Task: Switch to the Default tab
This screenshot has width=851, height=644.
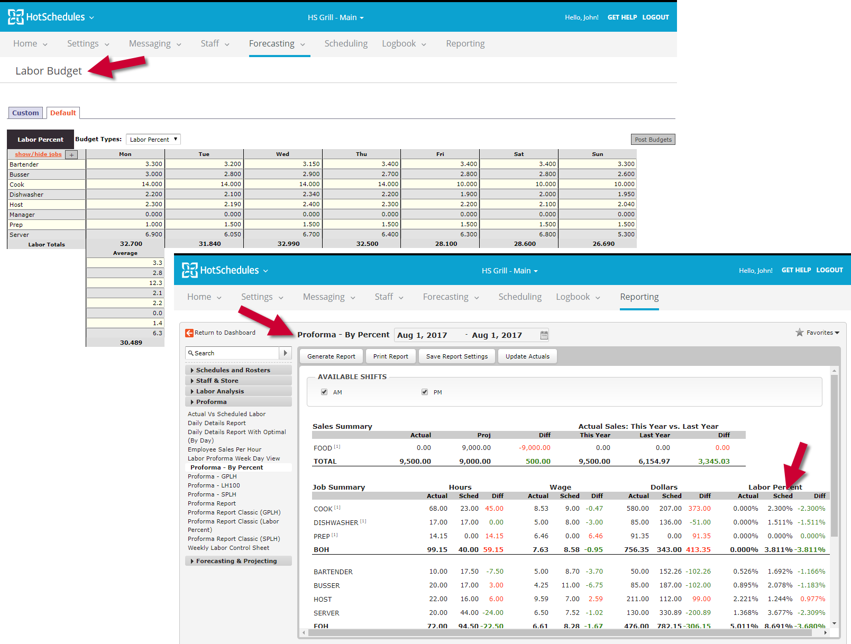Action: pyautogui.click(x=63, y=113)
